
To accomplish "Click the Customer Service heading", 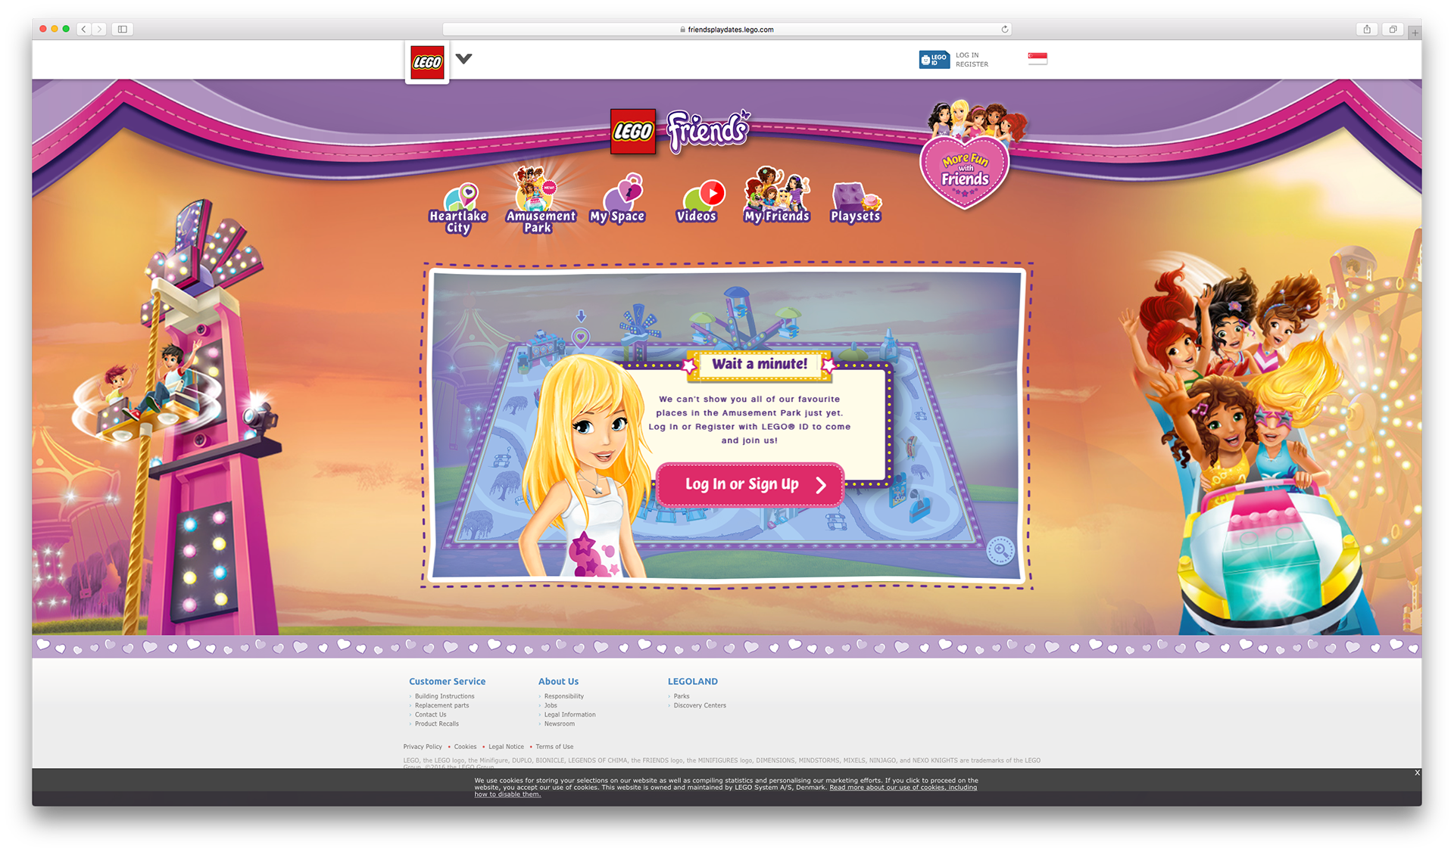I will (447, 681).
